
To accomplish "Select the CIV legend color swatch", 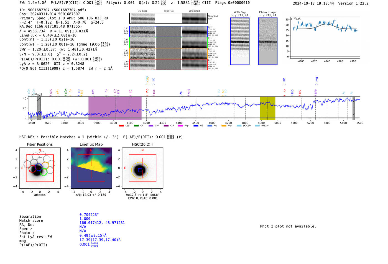I will click(x=151, y=125).
